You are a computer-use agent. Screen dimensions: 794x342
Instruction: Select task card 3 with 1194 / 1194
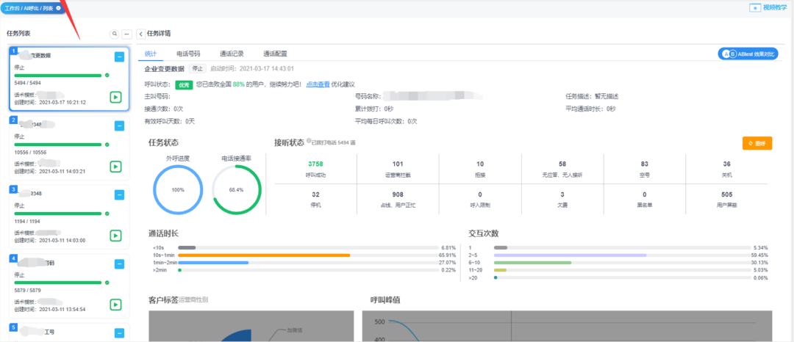point(69,217)
